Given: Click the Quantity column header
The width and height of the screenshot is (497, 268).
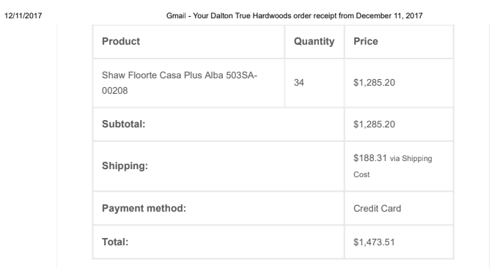Looking at the screenshot, I should [x=314, y=42].
